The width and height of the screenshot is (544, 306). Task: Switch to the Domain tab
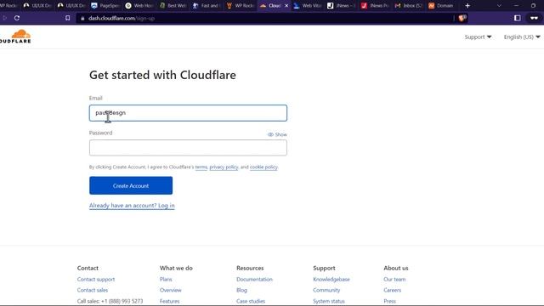(x=442, y=6)
